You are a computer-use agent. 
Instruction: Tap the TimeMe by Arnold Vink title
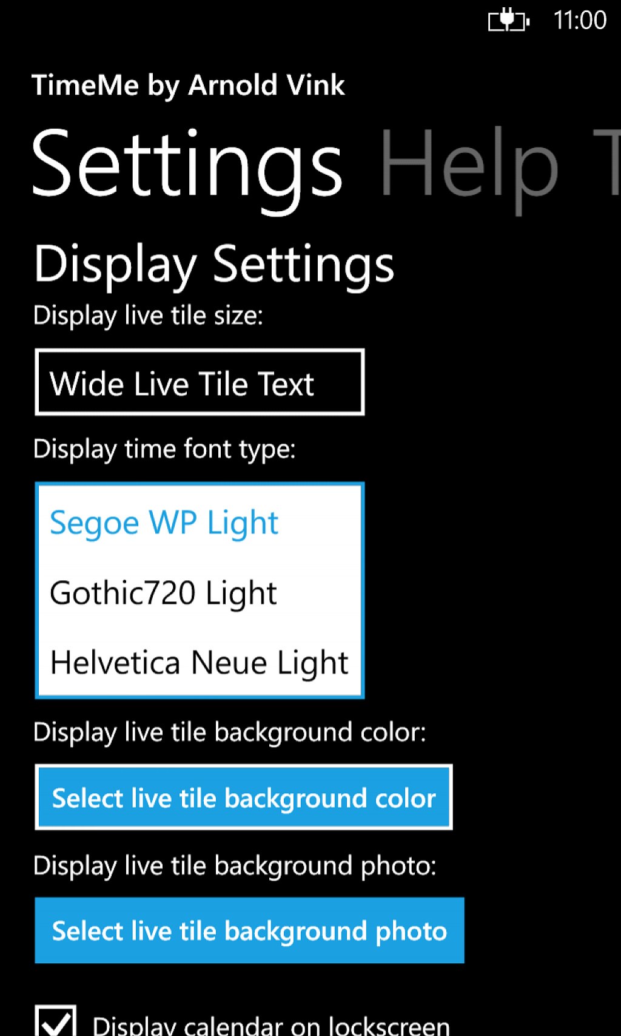tap(188, 85)
